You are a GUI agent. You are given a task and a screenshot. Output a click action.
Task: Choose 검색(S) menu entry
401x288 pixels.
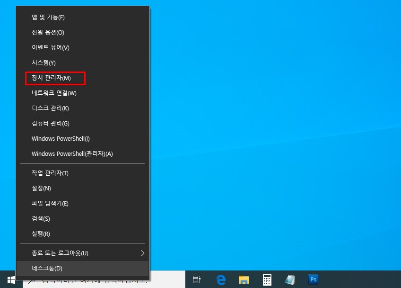click(x=83, y=218)
